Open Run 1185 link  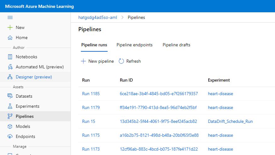coord(91,94)
